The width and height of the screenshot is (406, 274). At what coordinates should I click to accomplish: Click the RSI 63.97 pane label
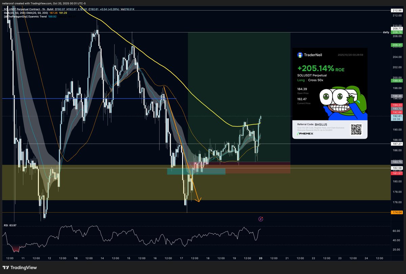click(10, 225)
